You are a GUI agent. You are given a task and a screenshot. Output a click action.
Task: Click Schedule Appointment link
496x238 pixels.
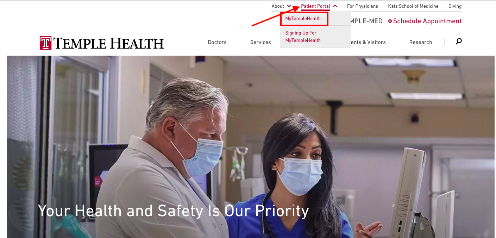[427, 21]
